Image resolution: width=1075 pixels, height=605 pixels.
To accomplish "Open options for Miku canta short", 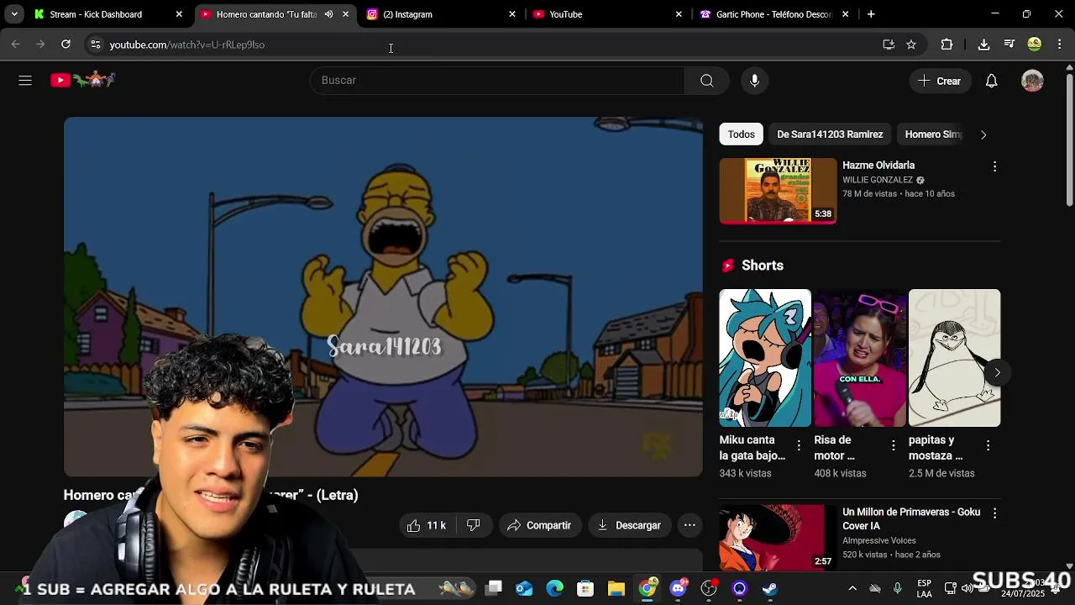I will pos(799,445).
